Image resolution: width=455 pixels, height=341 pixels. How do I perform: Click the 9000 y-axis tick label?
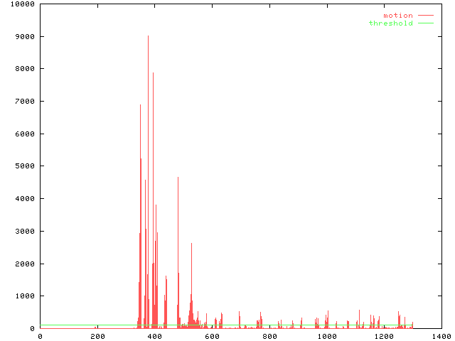22,37
